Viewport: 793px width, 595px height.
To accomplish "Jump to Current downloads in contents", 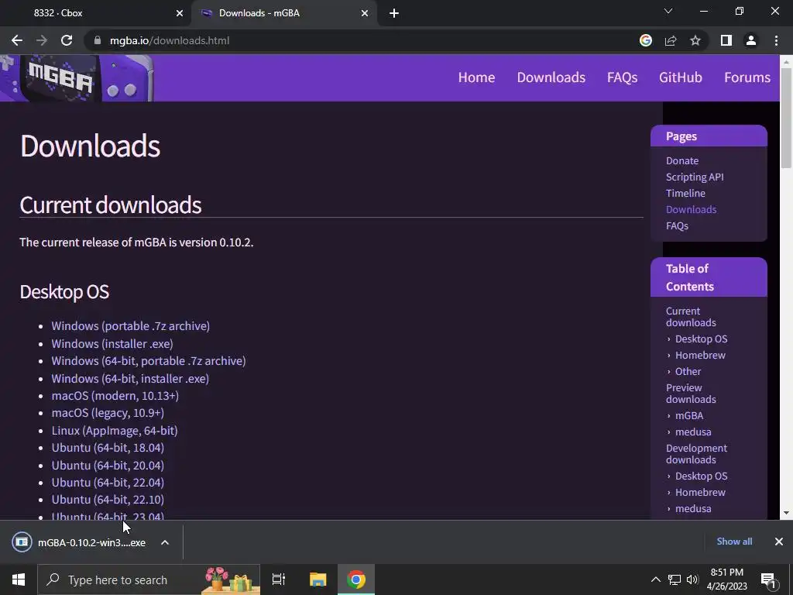I will coord(690,317).
